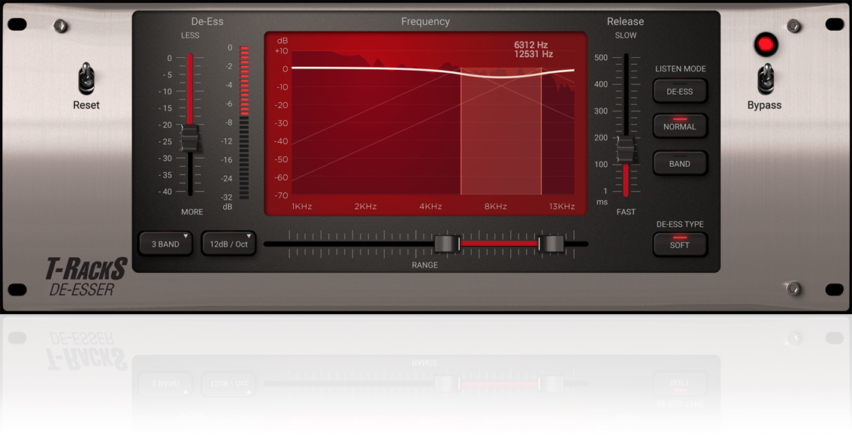Flip the Bypass toggle switch

pyautogui.click(x=765, y=78)
